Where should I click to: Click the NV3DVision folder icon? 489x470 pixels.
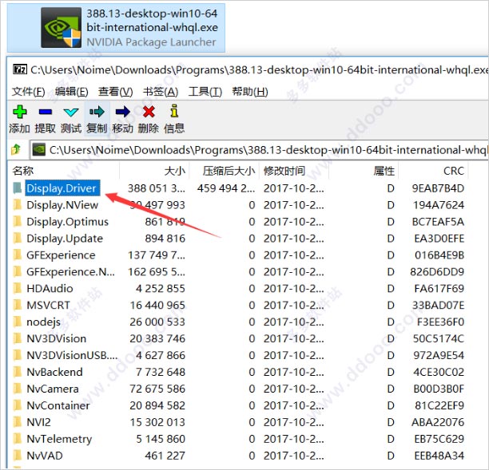[18, 338]
